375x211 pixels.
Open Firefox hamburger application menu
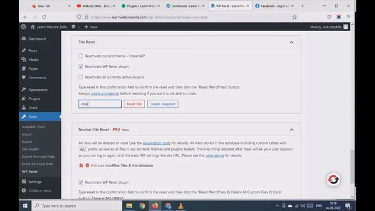coord(348,17)
